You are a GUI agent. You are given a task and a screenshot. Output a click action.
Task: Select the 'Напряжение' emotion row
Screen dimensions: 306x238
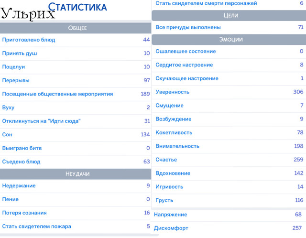click(x=229, y=215)
